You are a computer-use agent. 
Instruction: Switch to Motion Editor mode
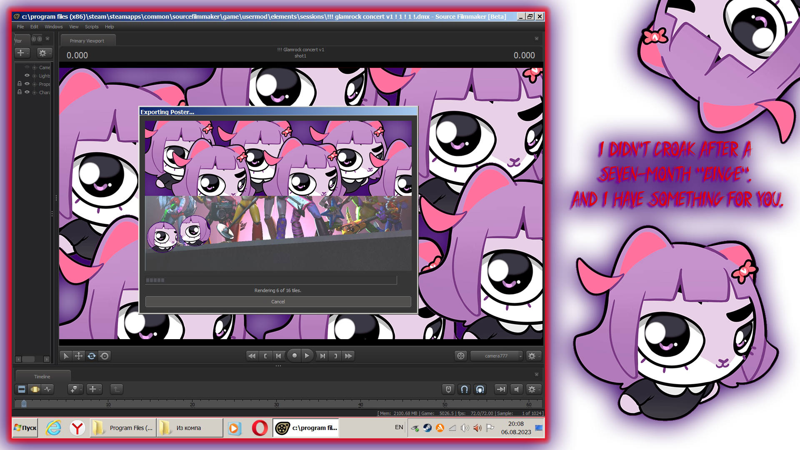35,389
